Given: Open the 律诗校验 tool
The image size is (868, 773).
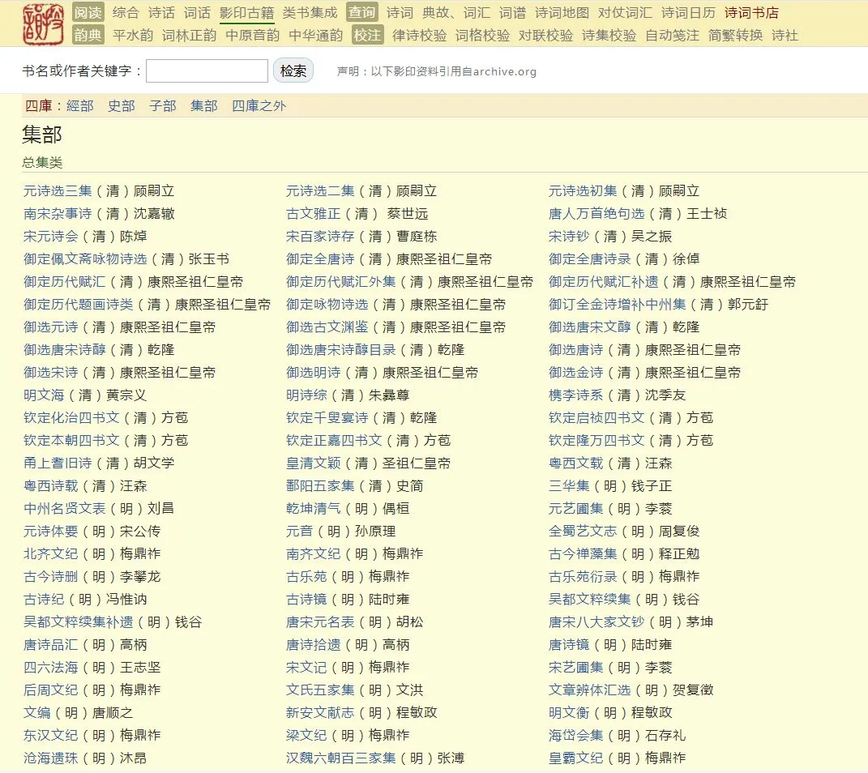Looking at the screenshot, I should tap(420, 35).
